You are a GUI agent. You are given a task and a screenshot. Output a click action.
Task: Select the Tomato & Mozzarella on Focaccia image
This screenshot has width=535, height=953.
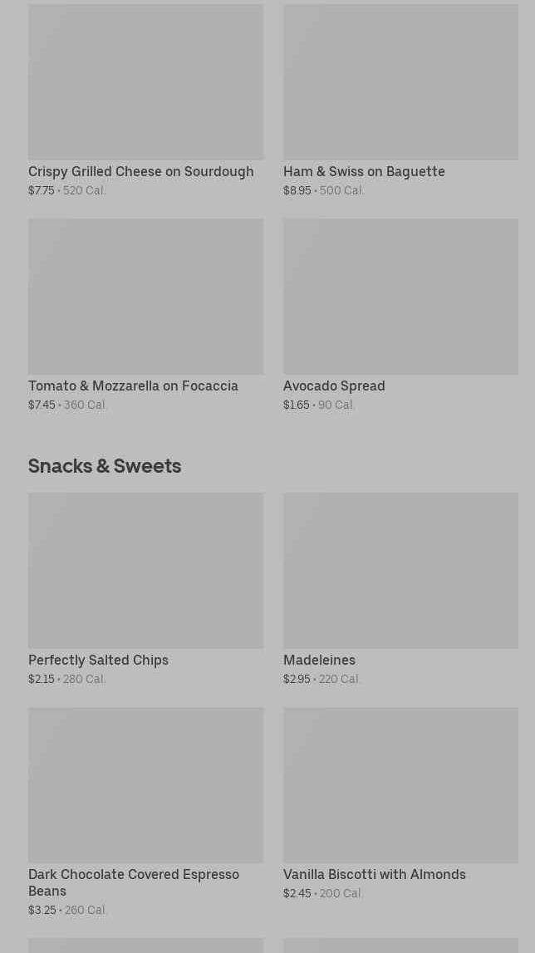145,296
